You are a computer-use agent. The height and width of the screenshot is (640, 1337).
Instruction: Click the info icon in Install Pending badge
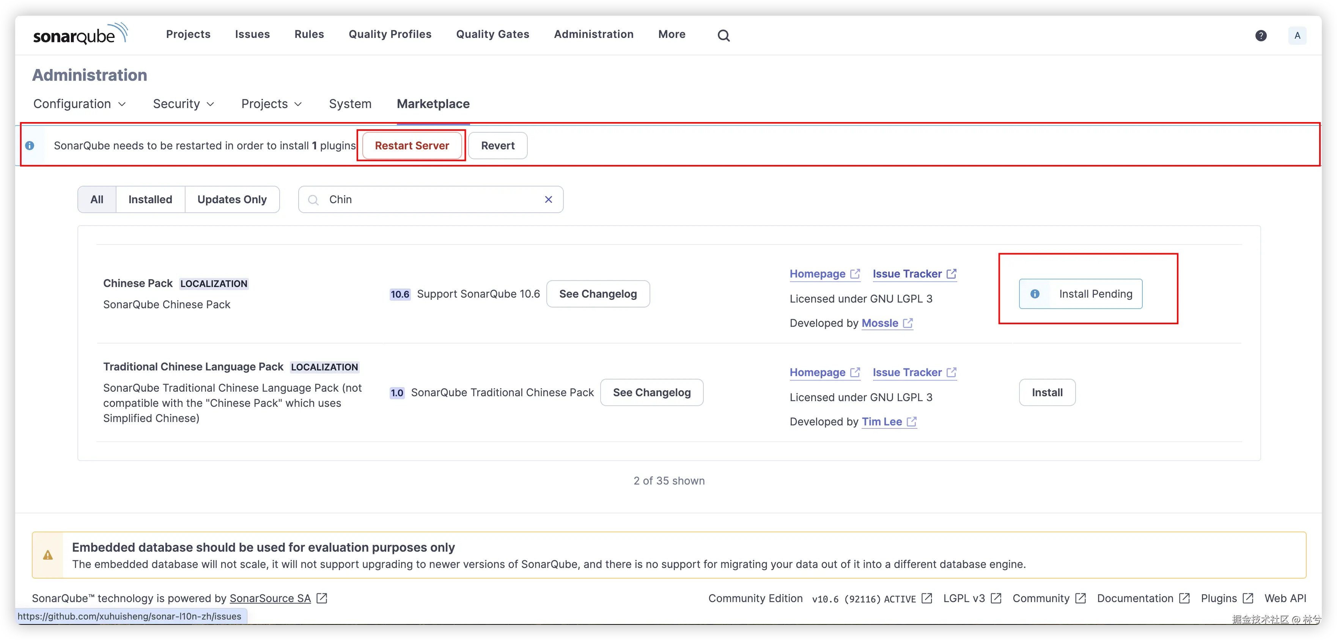click(x=1035, y=294)
